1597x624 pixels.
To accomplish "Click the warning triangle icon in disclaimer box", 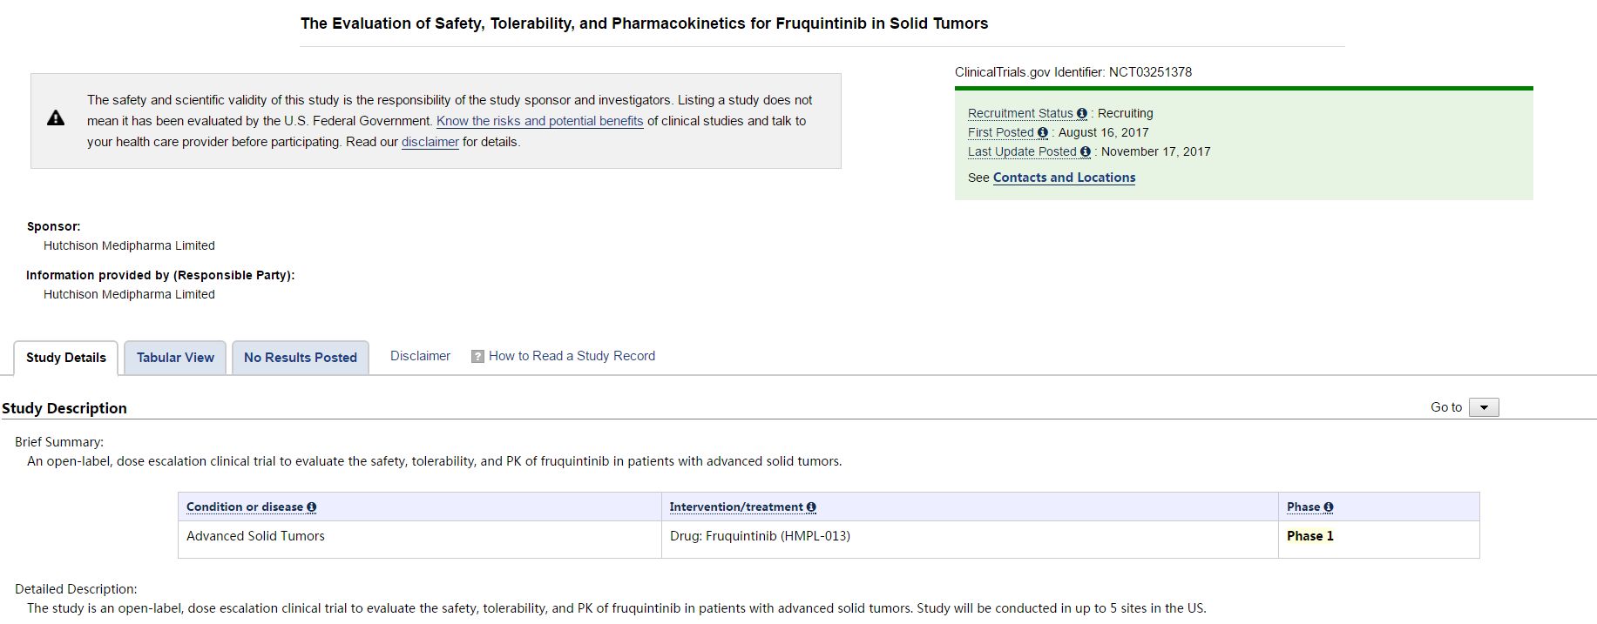I will pos(56,118).
